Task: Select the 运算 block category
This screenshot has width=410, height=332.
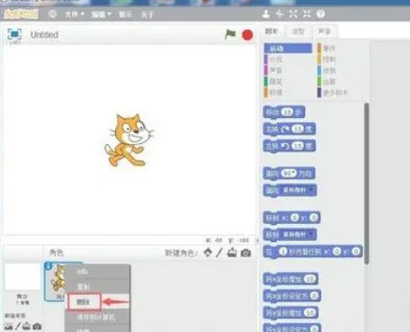Action: 340,81
